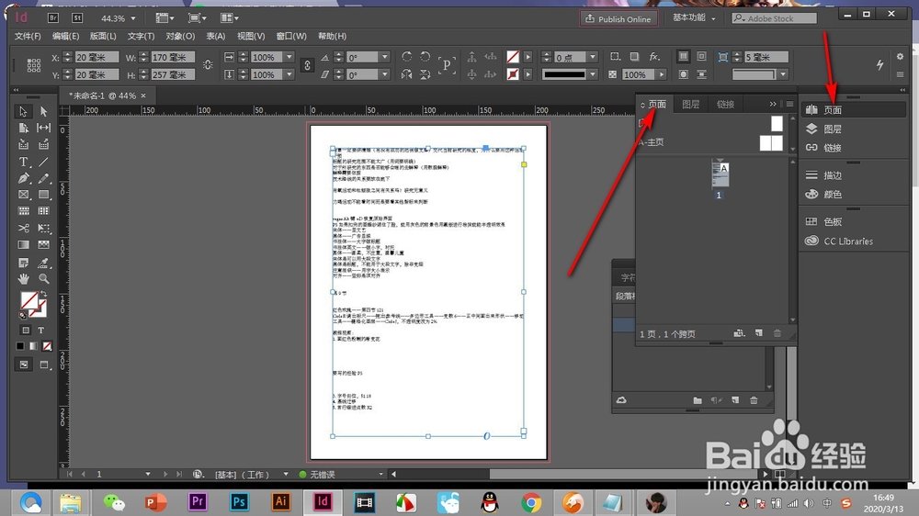Toggle constrain proportions for scaling link

307,65
